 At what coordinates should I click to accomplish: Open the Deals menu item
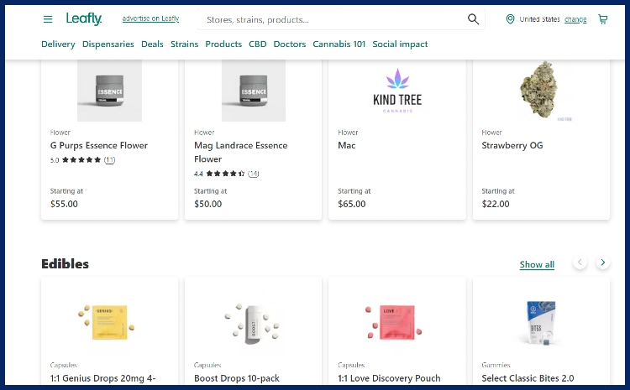click(x=152, y=44)
